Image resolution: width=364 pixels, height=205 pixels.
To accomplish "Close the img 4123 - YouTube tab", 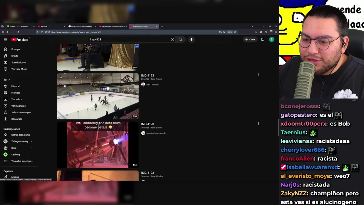I will [x=157, y=26].
